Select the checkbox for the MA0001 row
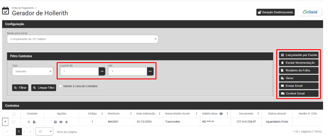The height and width of the screenshot is (140, 328). click(x=14, y=122)
